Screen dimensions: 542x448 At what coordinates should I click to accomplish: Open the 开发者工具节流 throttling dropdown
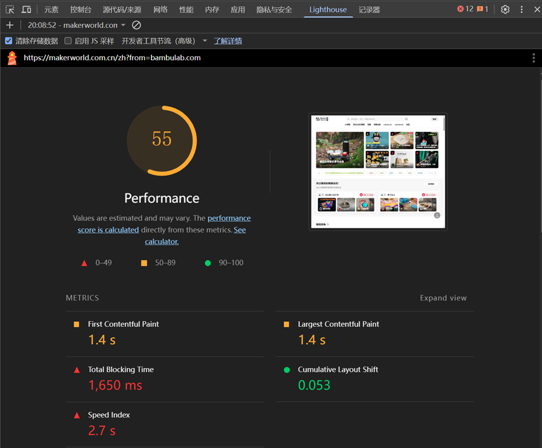(164, 41)
